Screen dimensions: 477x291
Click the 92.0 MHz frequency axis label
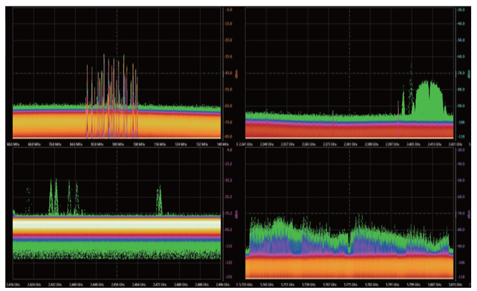pos(97,144)
